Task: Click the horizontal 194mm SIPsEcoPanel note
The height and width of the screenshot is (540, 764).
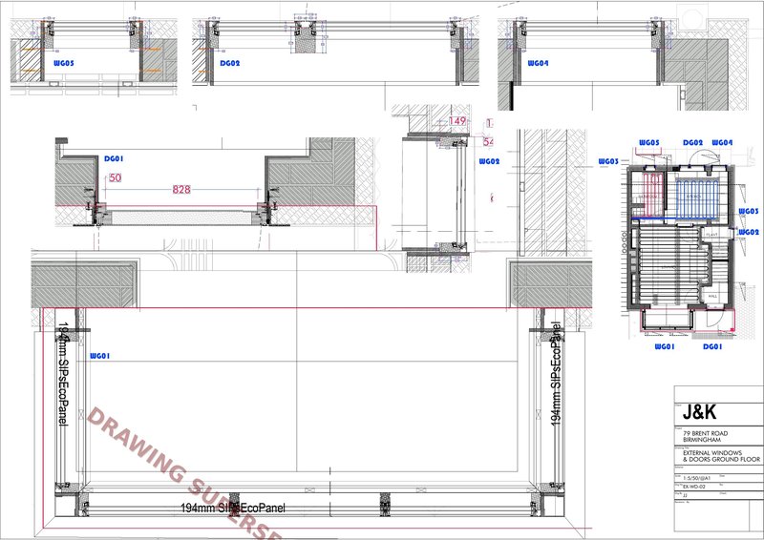Action: point(233,508)
